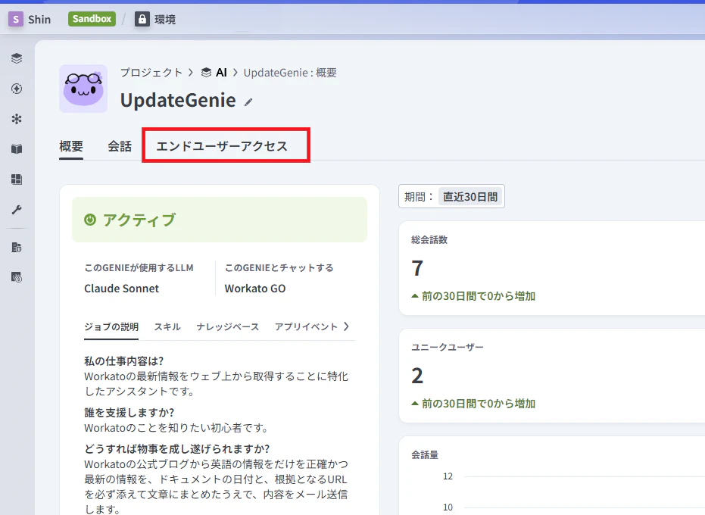This screenshot has height=515, width=705.
Task: Click the Workato GO chat value
Action: pos(255,289)
